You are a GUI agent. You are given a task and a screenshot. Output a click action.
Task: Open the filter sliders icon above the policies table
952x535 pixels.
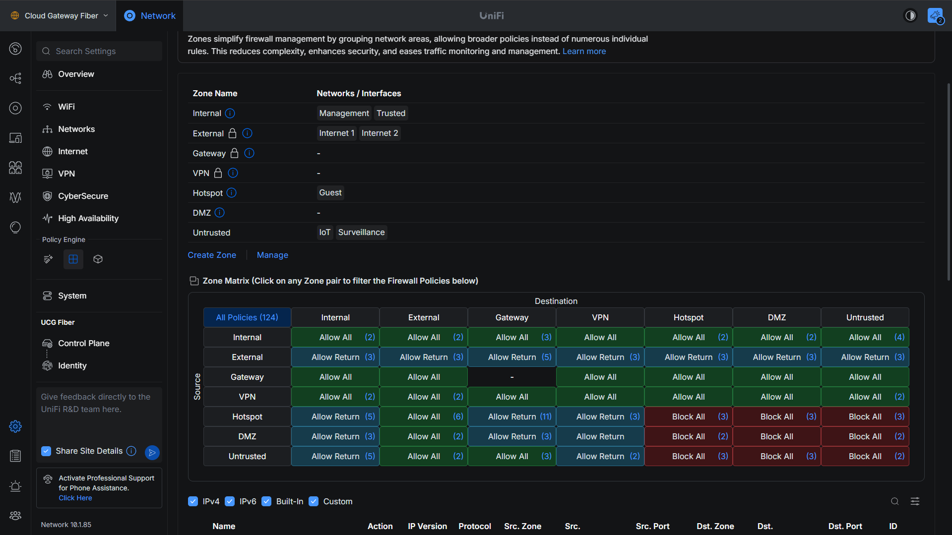(915, 501)
